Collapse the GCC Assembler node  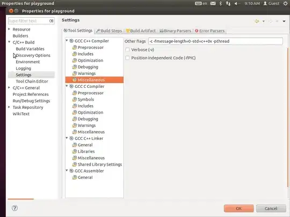[67, 170]
